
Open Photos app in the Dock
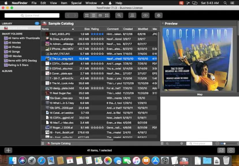108,161
